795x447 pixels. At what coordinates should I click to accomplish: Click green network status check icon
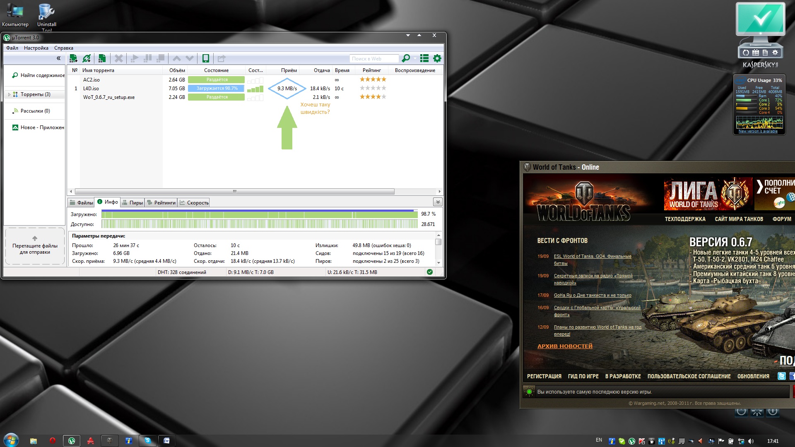430,272
